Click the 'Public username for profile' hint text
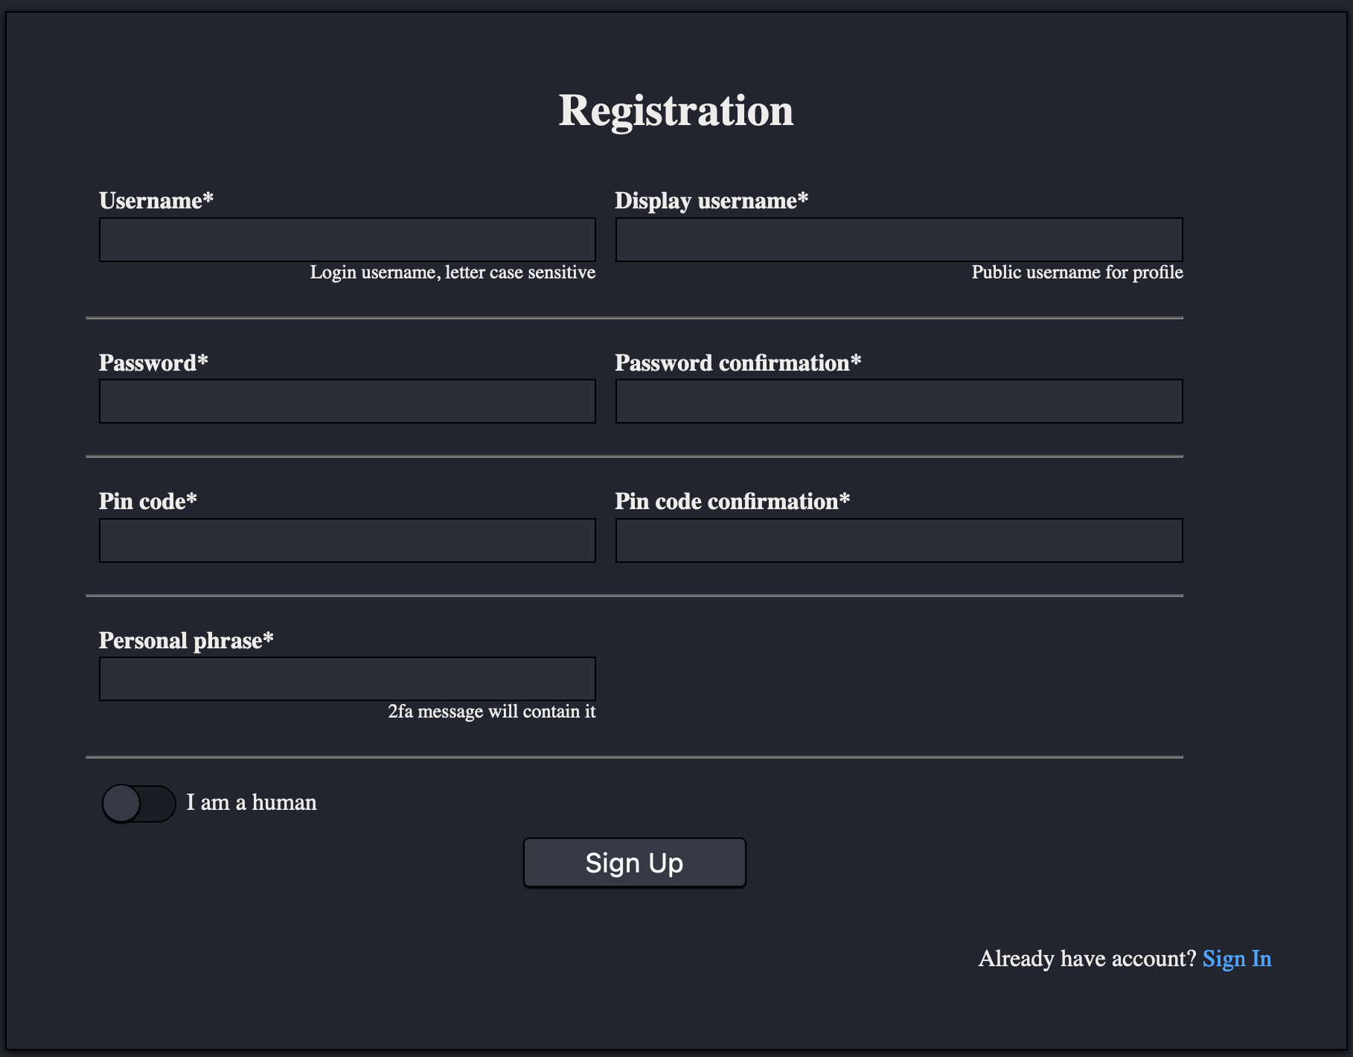Screen dimensions: 1353x1057 pos(1076,272)
